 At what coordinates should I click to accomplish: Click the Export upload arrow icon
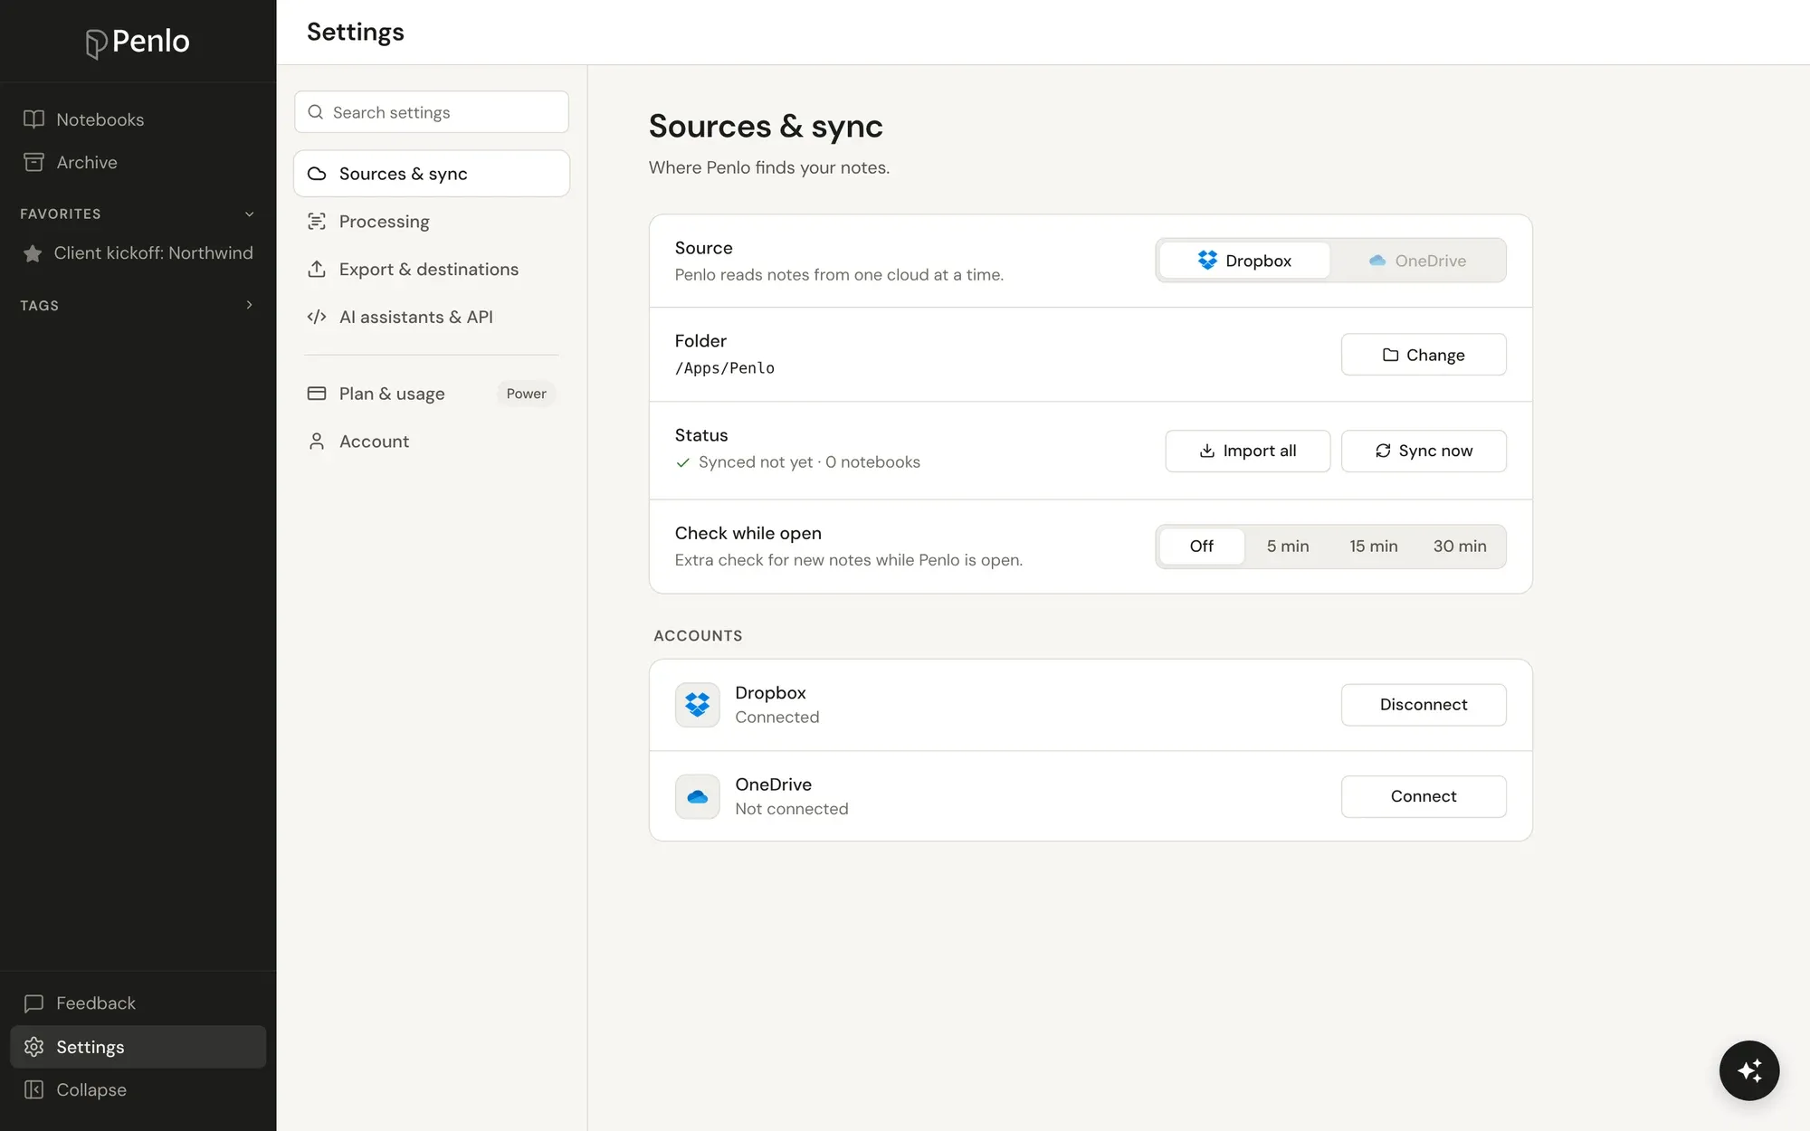tap(317, 270)
